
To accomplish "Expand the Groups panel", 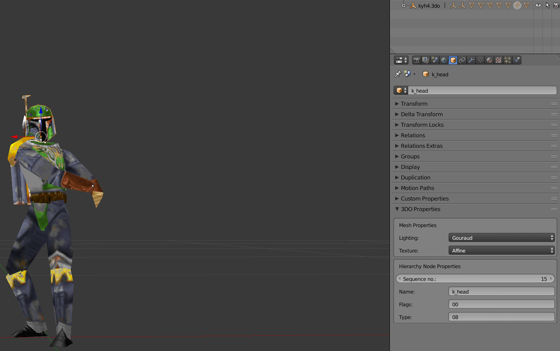I will (x=475, y=157).
